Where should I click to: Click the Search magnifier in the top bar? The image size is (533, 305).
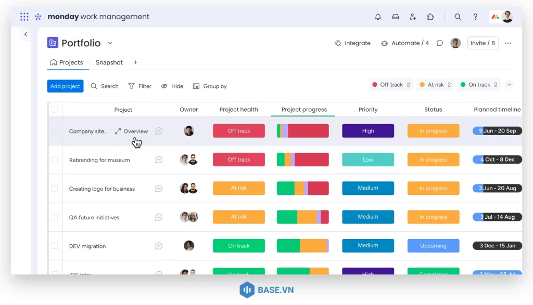pyautogui.click(x=458, y=17)
